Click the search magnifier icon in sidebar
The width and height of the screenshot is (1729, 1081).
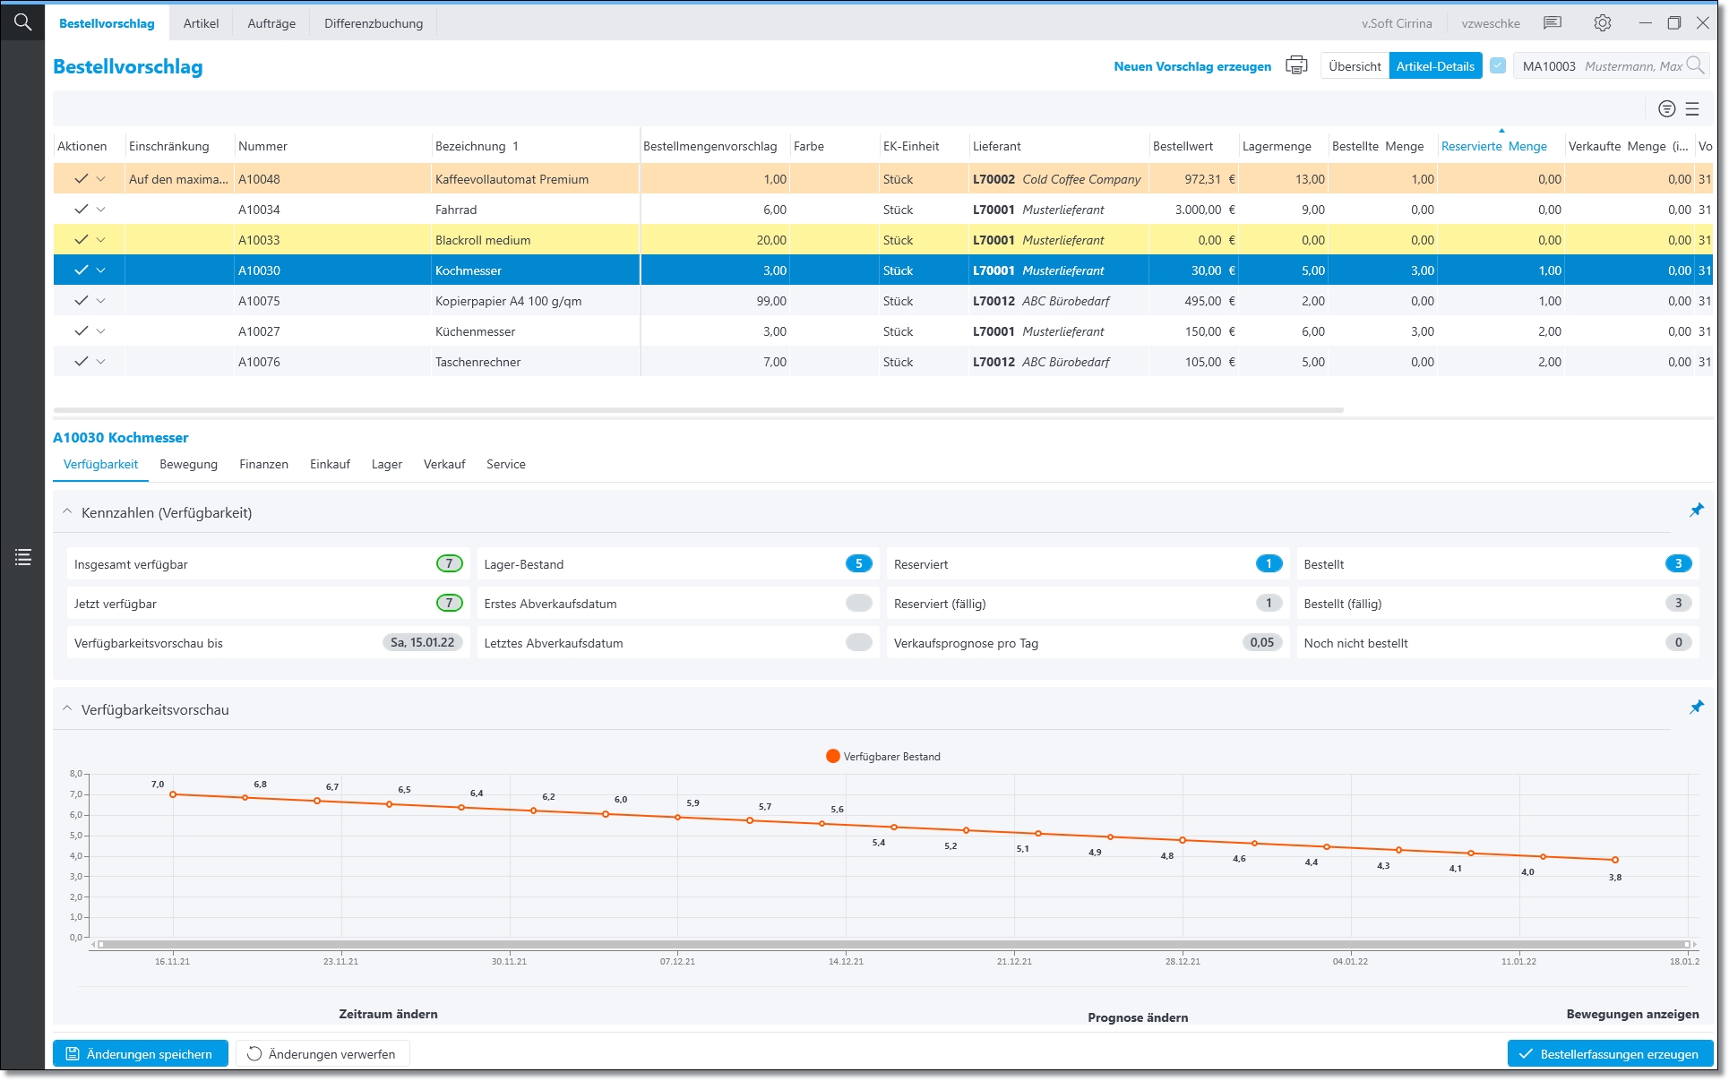tap(22, 21)
